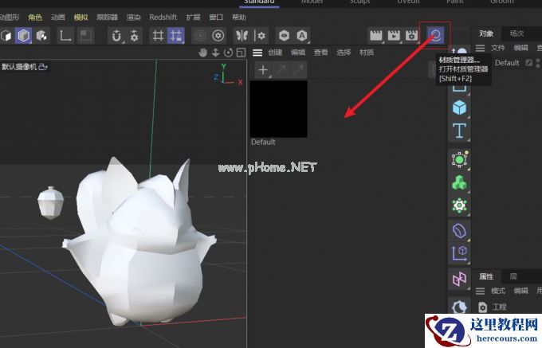Open 查看 menu in Material Manager
Image resolution: width=542 pixels, height=348 pixels.
[320, 53]
